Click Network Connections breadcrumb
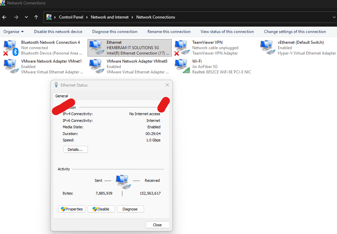The height and width of the screenshot is (234, 337). [156, 17]
